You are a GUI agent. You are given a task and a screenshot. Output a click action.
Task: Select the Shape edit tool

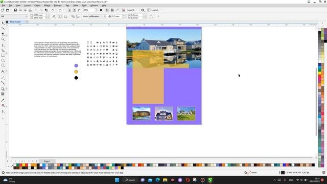point(3,28)
